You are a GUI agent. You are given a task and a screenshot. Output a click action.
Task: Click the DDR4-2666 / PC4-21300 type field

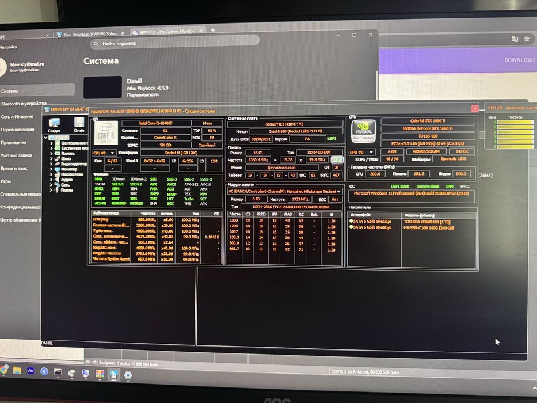(x=291, y=207)
